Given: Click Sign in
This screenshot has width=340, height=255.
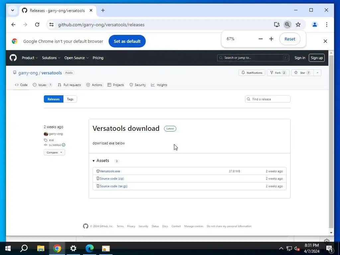Looking at the screenshot, I should point(300,58).
